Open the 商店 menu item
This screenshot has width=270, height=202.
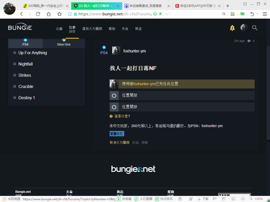[138, 29]
